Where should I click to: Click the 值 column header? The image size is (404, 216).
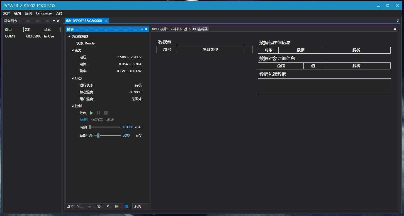pyautogui.click(x=313, y=66)
